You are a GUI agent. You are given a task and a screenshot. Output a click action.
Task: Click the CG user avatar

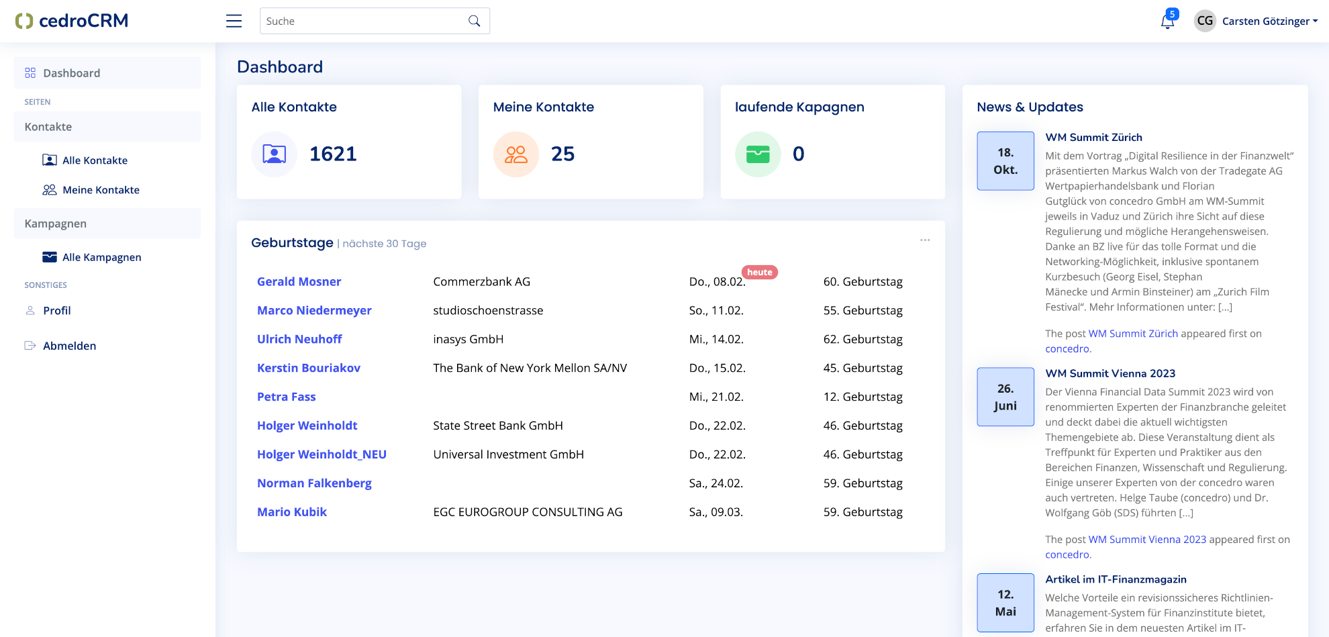click(1205, 21)
